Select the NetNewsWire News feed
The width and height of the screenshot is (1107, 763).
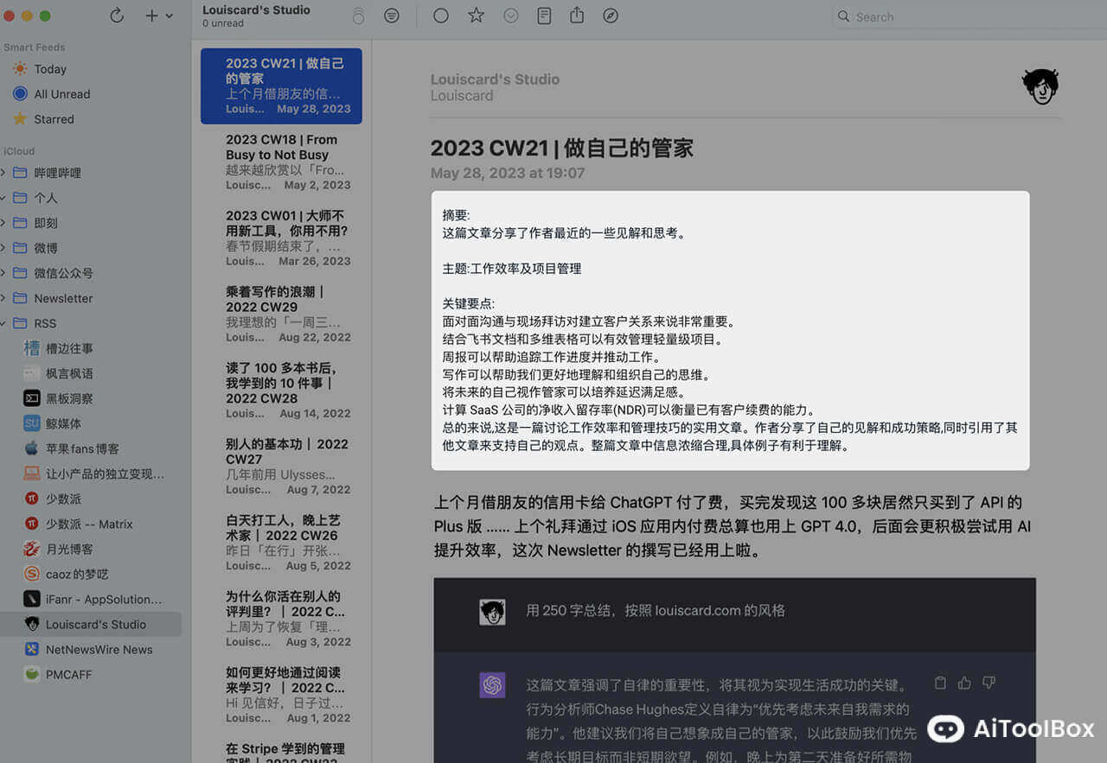pyautogui.click(x=99, y=650)
